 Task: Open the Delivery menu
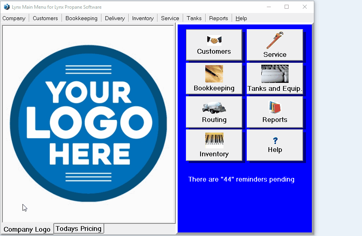click(115, 18)
